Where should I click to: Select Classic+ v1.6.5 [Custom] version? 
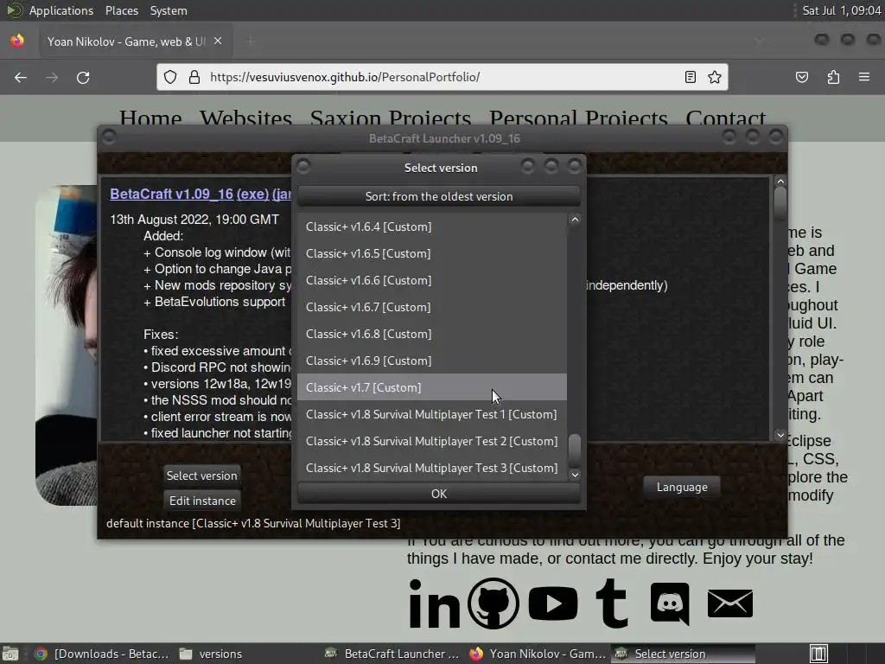pyautogui.click(x=432, y=253)
